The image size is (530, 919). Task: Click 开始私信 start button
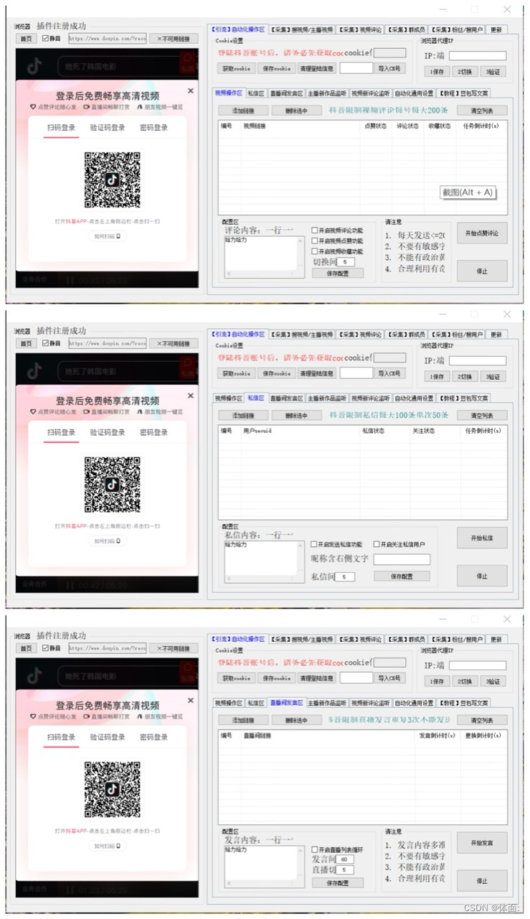482,538
